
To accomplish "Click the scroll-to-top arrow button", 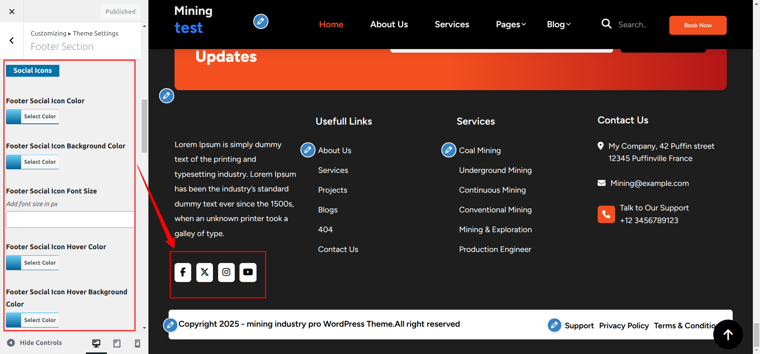I will pos(728,335).
